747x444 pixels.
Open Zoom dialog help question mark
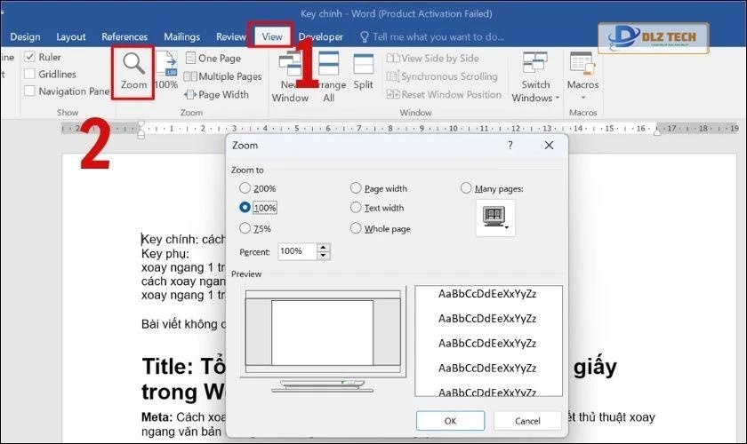click(x=510, y=145)
